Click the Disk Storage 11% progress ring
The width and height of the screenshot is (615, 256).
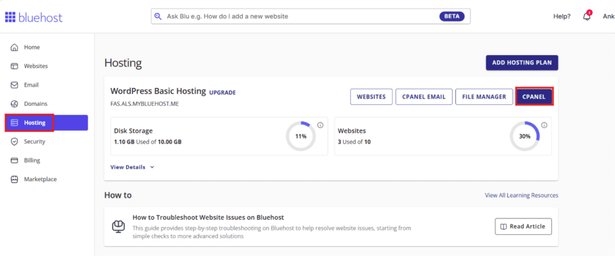[x=300, y=137]
